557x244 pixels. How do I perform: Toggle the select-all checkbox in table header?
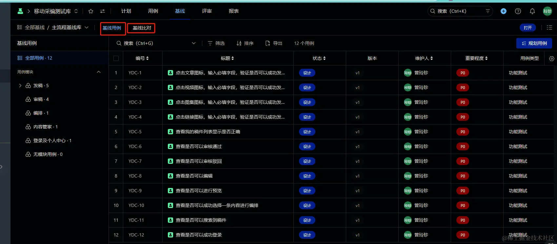pyautogui.click(x=116, y=58)
